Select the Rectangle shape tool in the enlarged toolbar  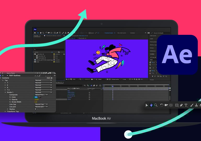[x=177, y=105]
